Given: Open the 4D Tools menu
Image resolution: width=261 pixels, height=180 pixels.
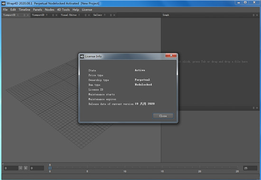Looking at the screenshot, I should pos(63,9).
